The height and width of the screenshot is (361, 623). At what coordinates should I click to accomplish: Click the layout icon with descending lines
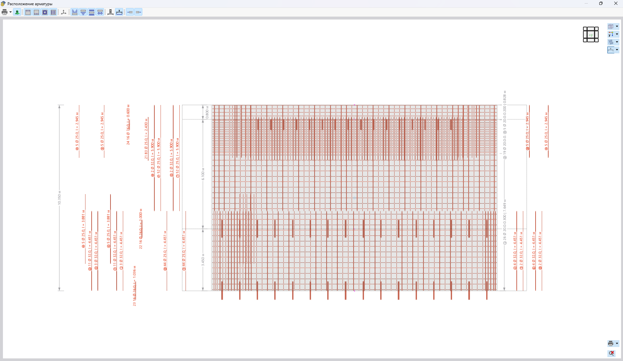(83, 12)
